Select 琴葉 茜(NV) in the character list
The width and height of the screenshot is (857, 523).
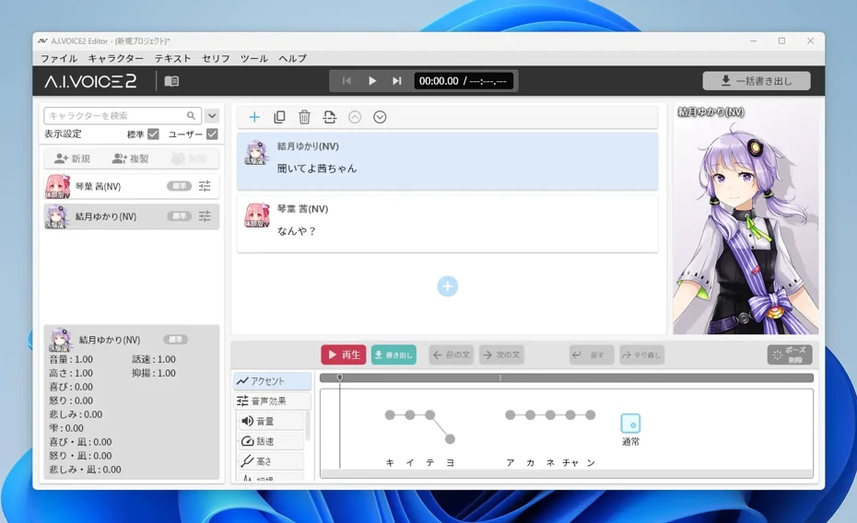(131, 186)
